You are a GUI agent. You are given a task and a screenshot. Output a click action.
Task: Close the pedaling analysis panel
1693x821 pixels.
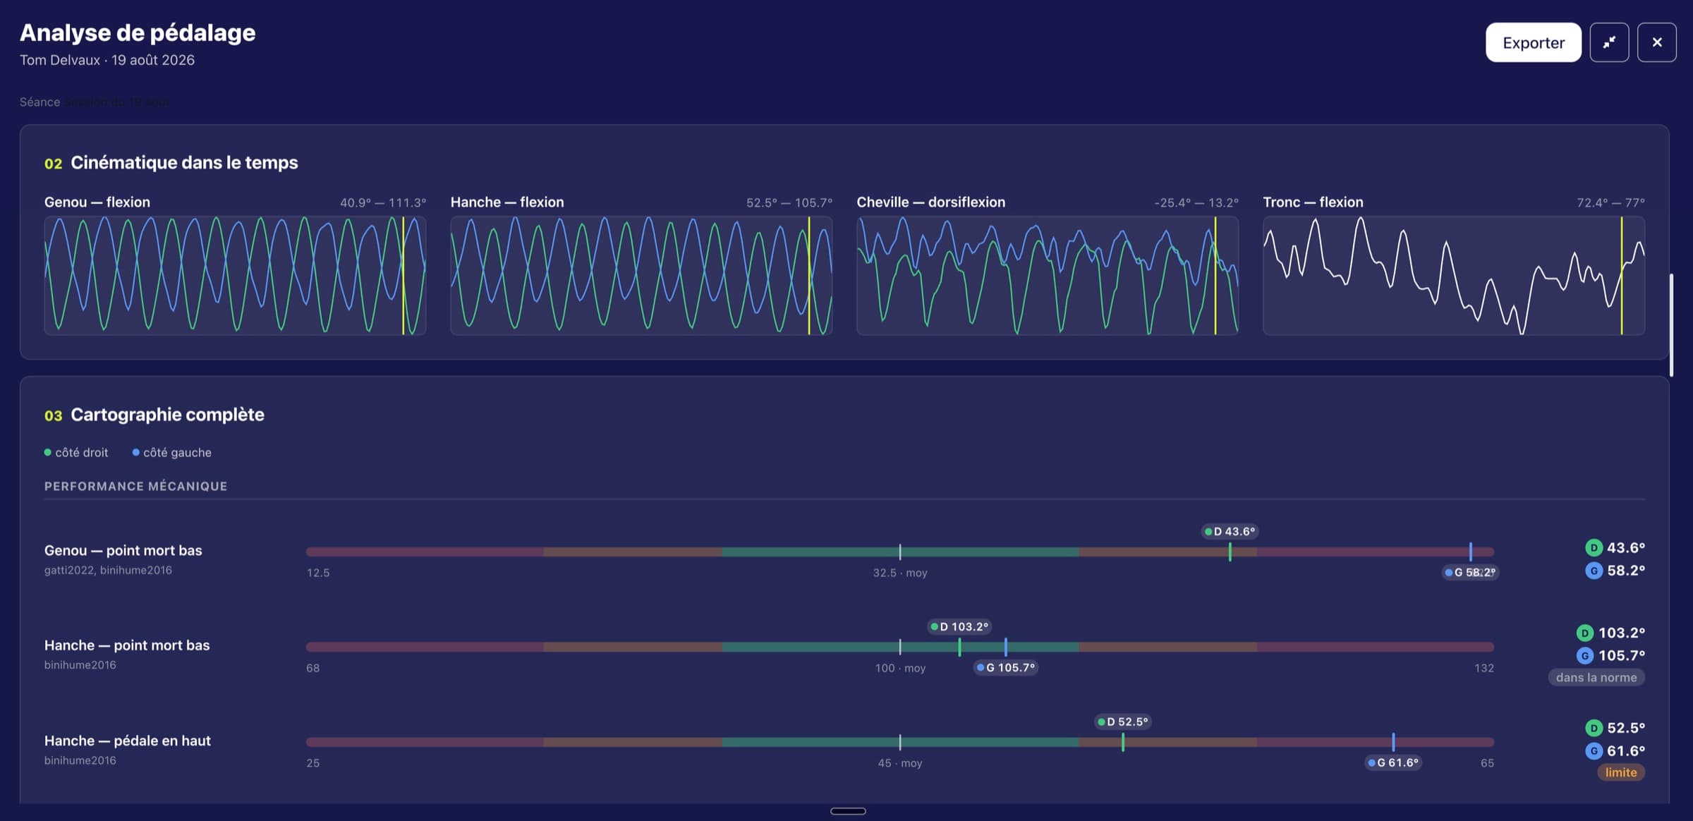click(x=1656, y=42)
